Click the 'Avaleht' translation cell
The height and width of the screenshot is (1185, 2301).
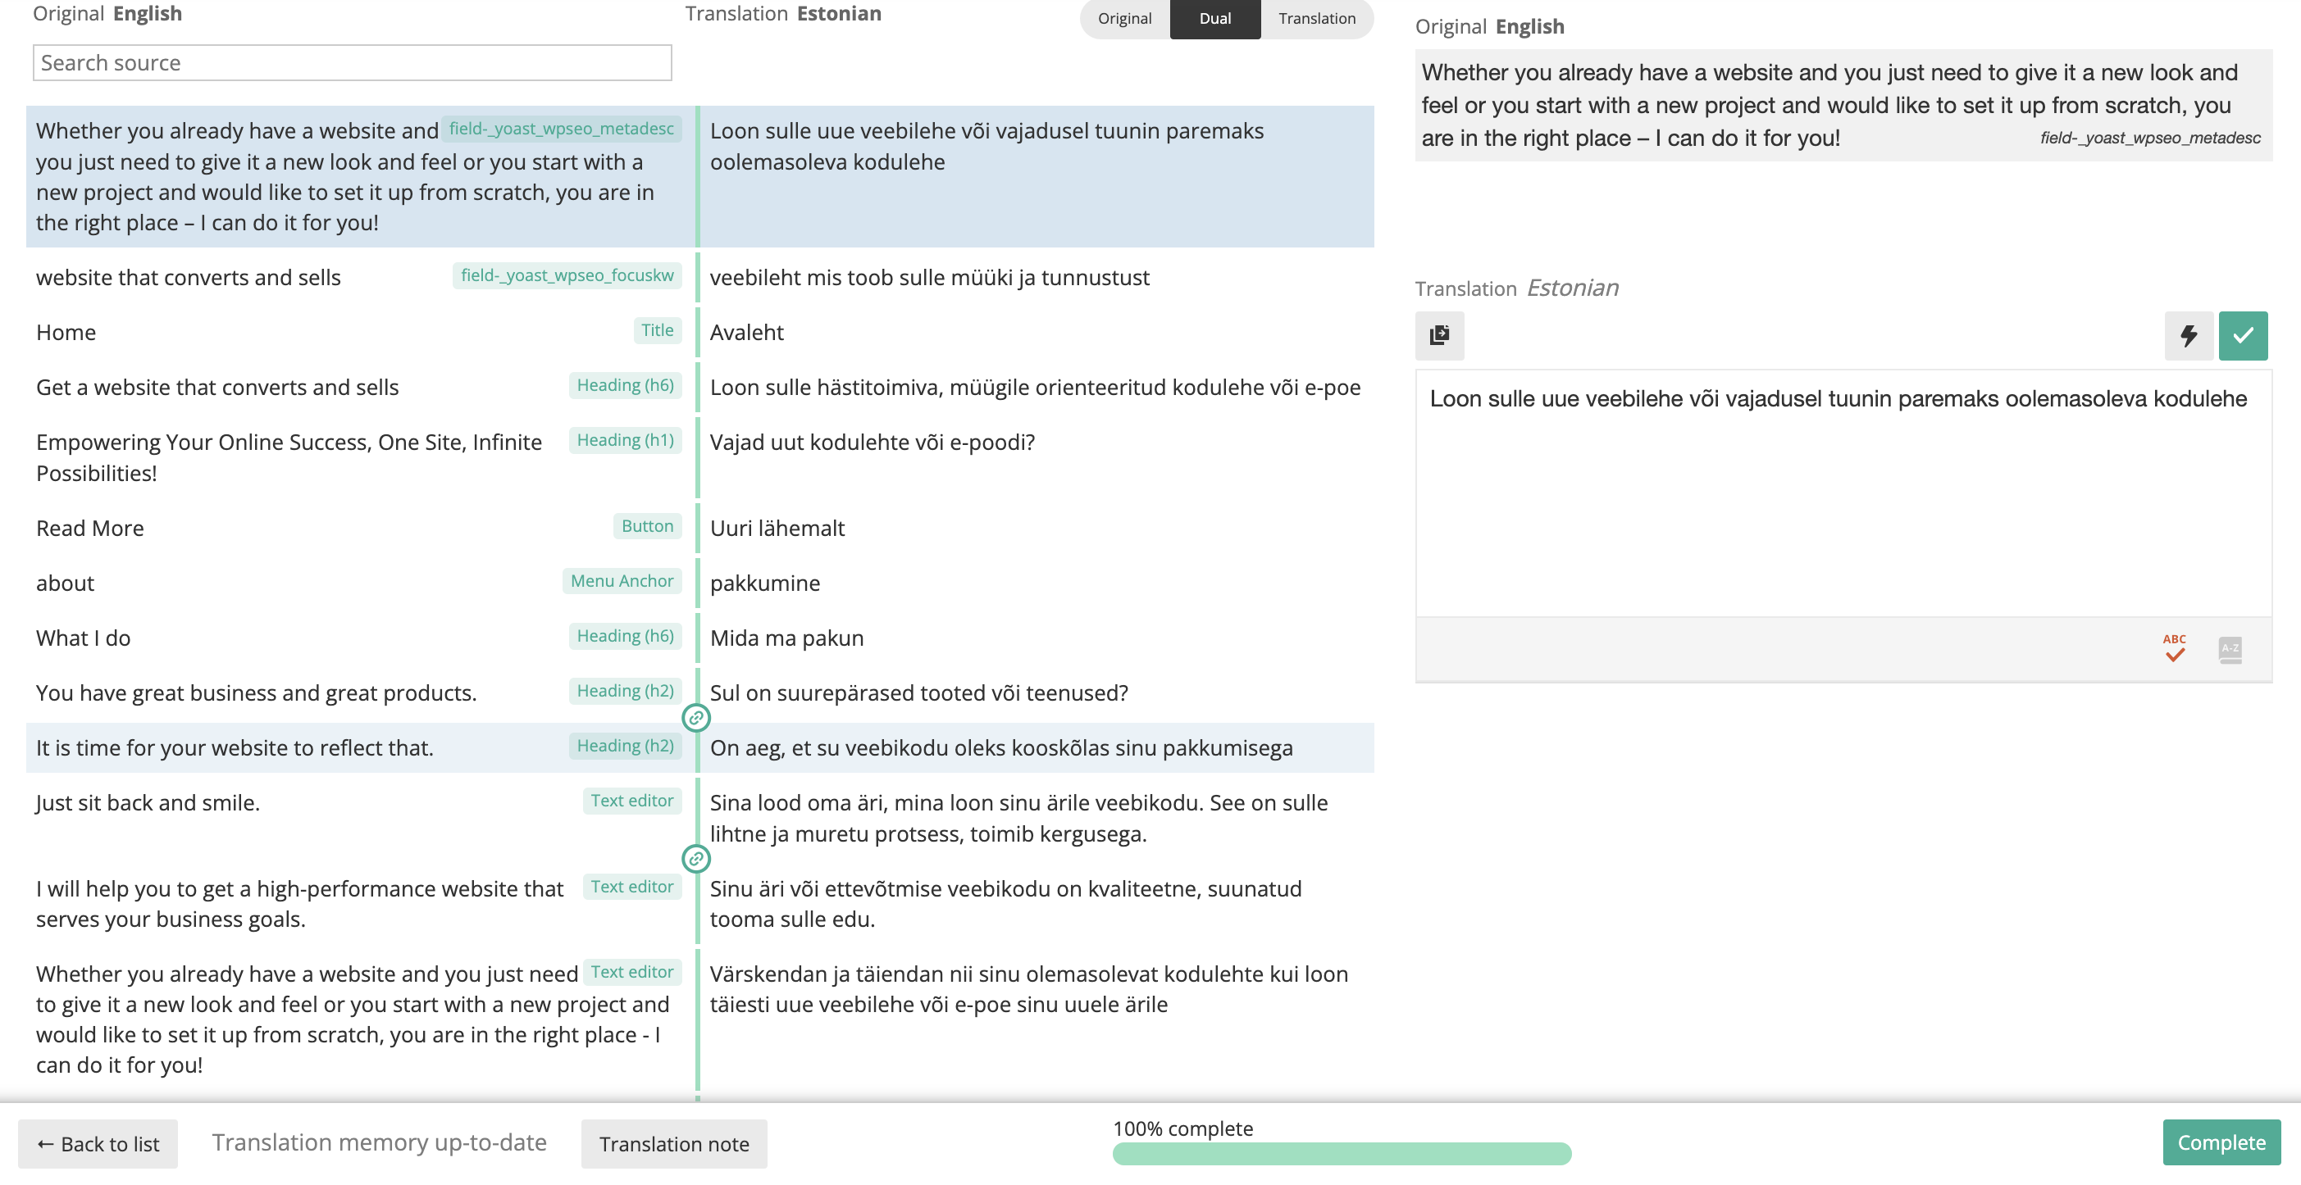1037,332
